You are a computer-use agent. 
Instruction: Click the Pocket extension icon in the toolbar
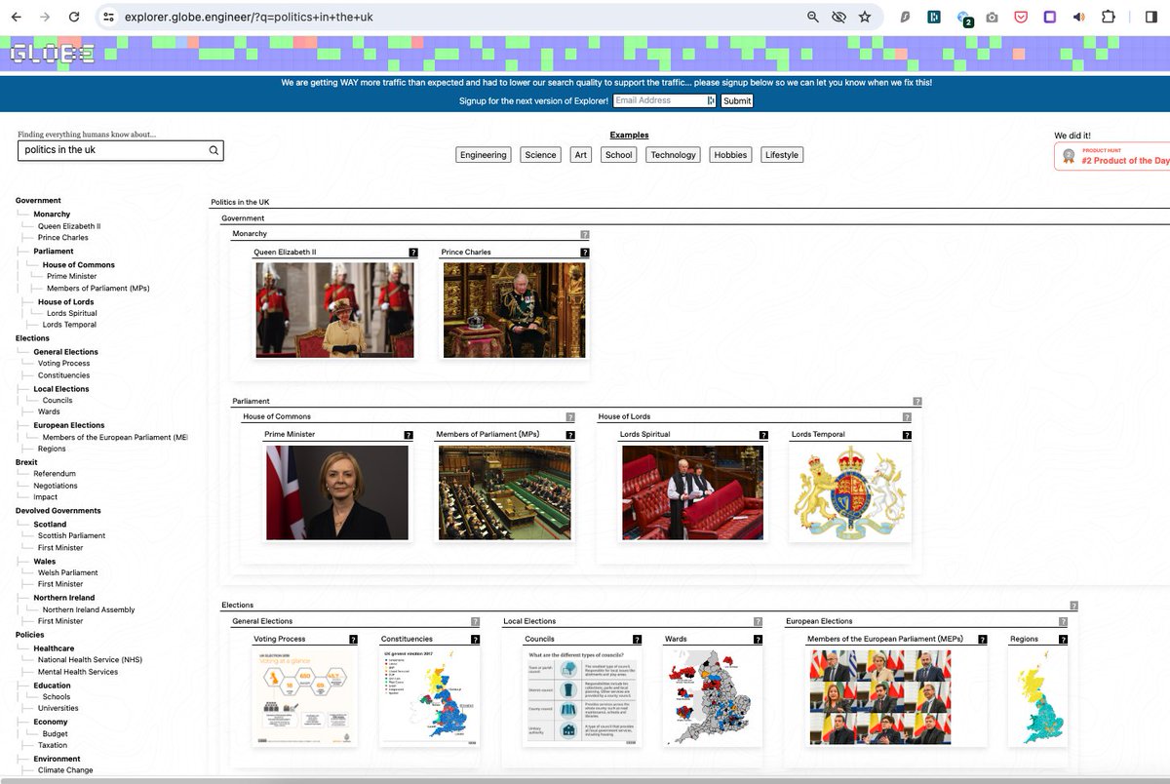coord(1021,17)
